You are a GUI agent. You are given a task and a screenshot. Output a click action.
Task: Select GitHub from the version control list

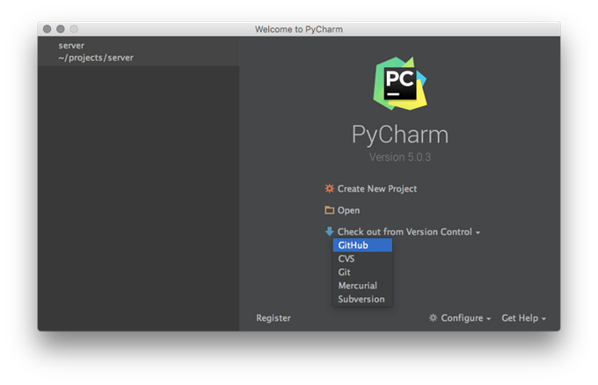(x=362, y=245)
